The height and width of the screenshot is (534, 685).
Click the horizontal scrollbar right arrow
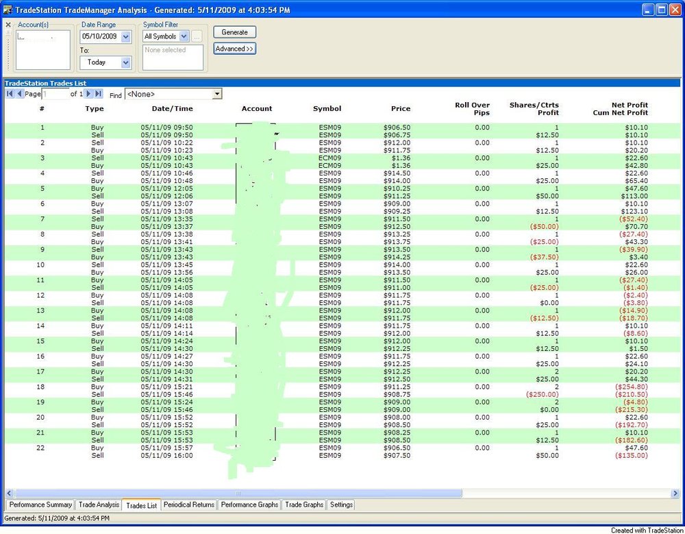click(675, 494)
